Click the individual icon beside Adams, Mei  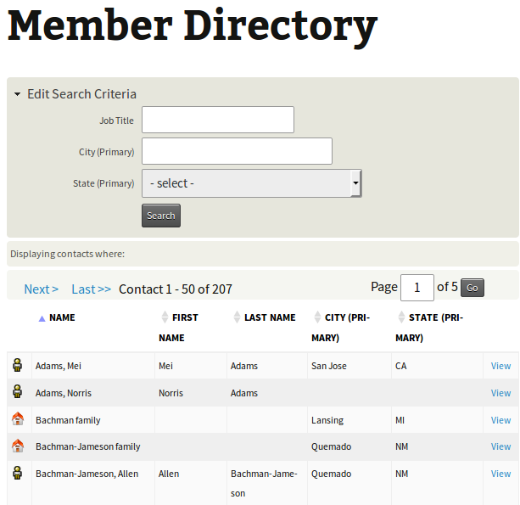click(18, 365)
